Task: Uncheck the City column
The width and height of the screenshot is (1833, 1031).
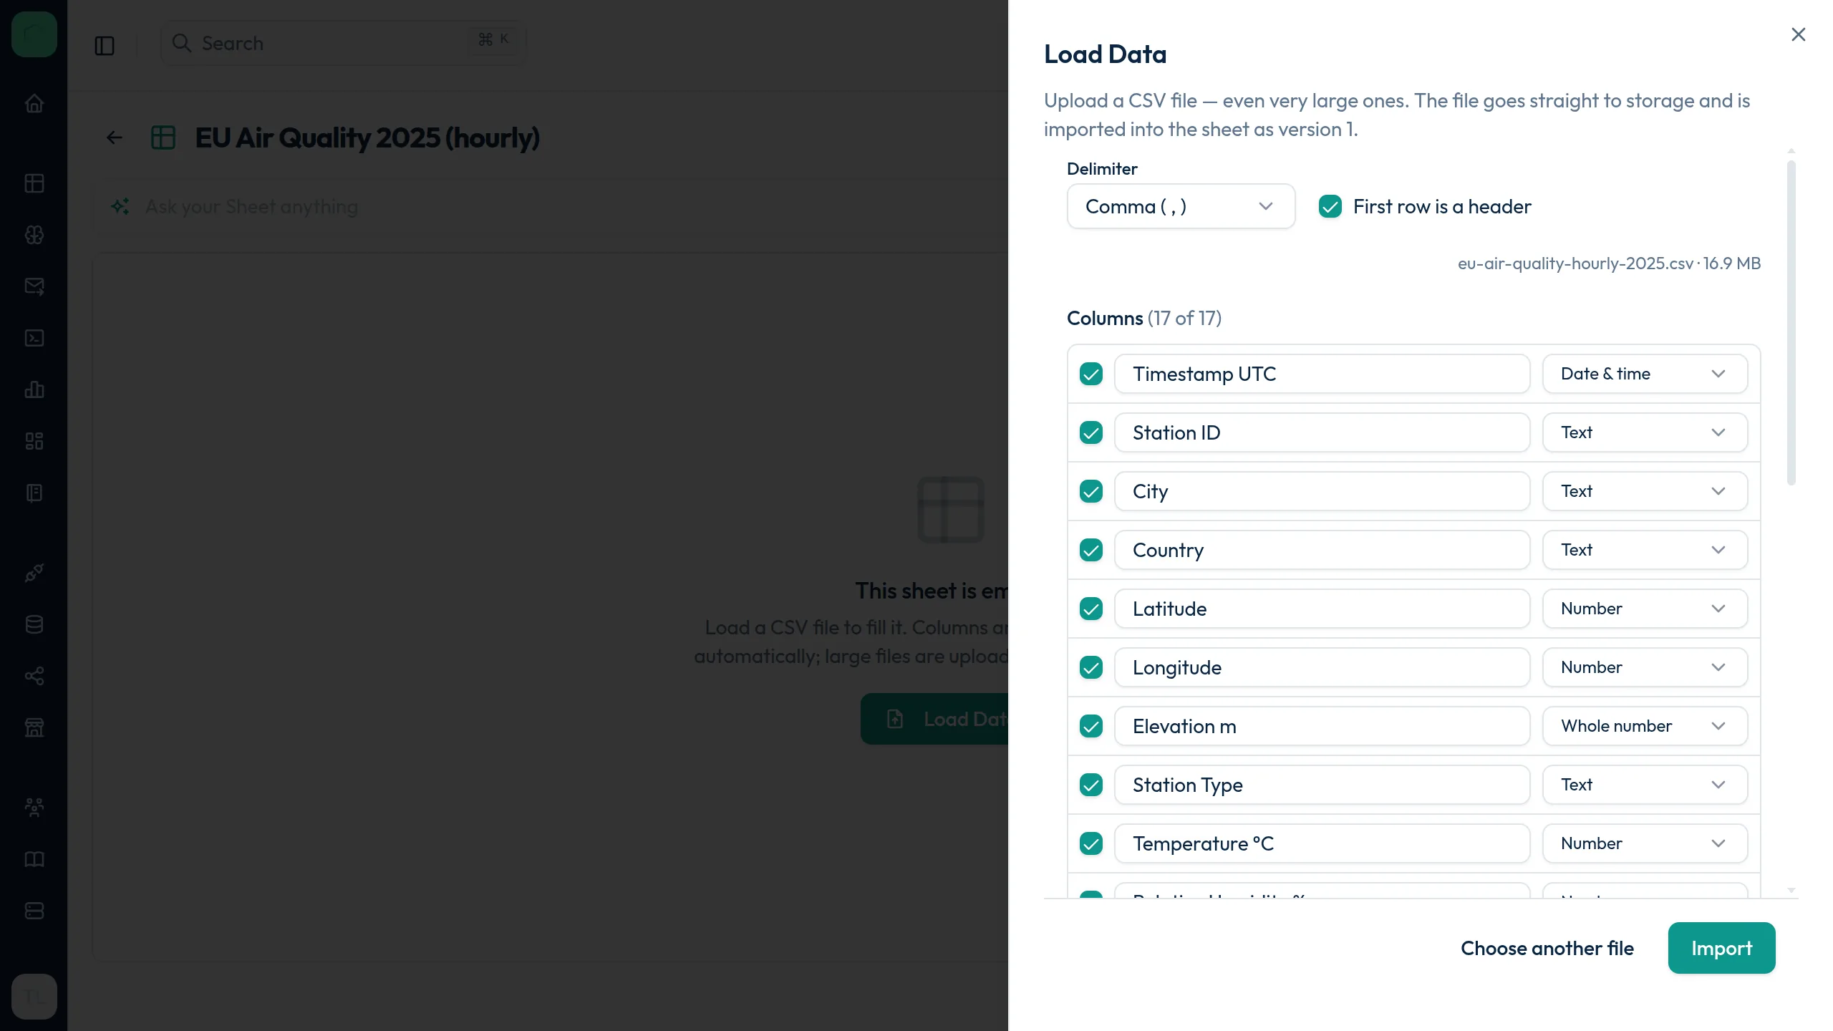Action: click(1091, 491)
